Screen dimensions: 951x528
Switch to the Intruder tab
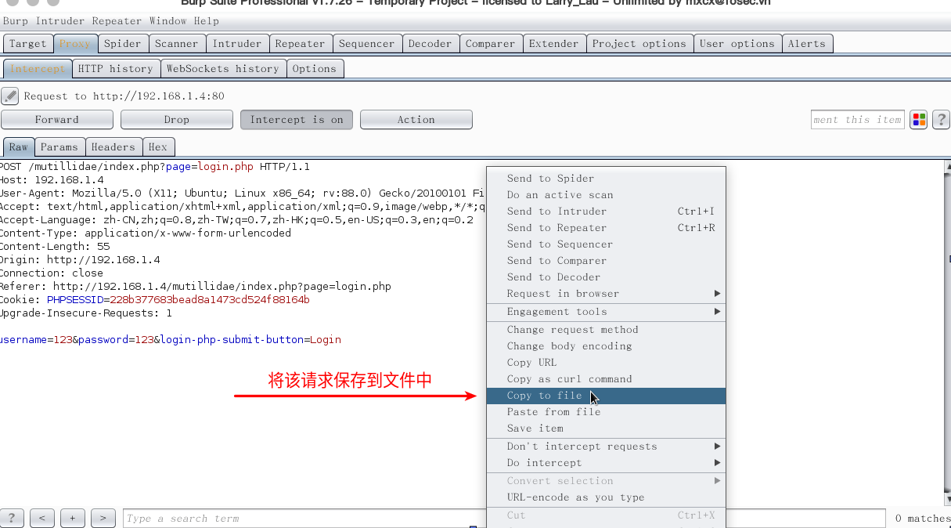pyautogui.click(x=237, y=44)
